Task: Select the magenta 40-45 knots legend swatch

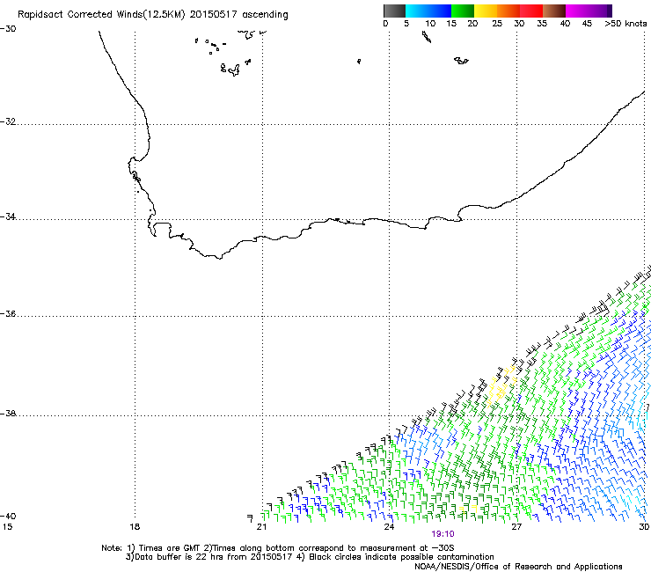Action: pos(577,11)
